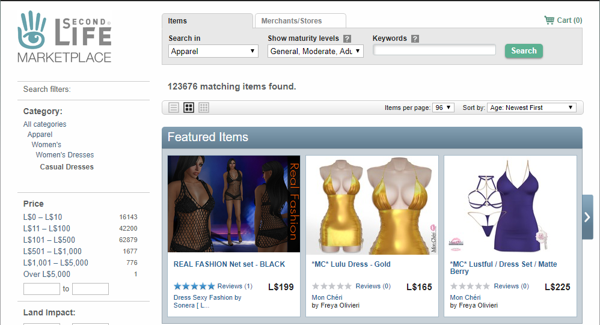Select the Items tab

click(x=207, y=21)
